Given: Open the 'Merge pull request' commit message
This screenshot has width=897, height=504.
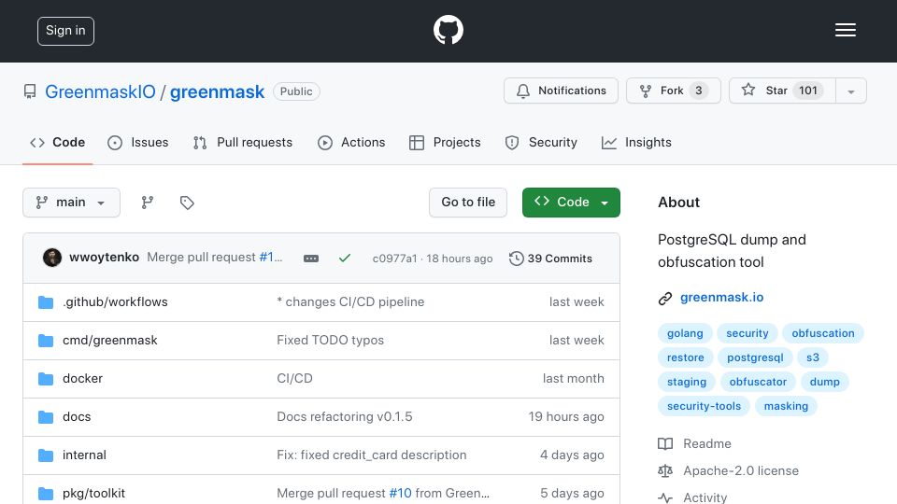Looking at the screenshot, I should pos(203,258).
